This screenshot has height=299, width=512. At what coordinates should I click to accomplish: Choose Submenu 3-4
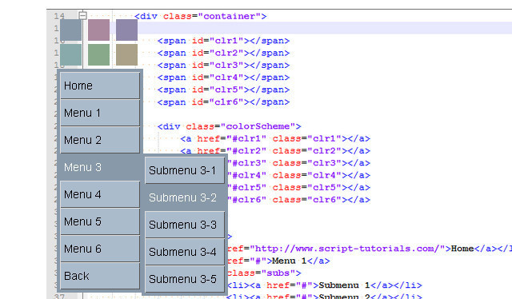point(185,252)
